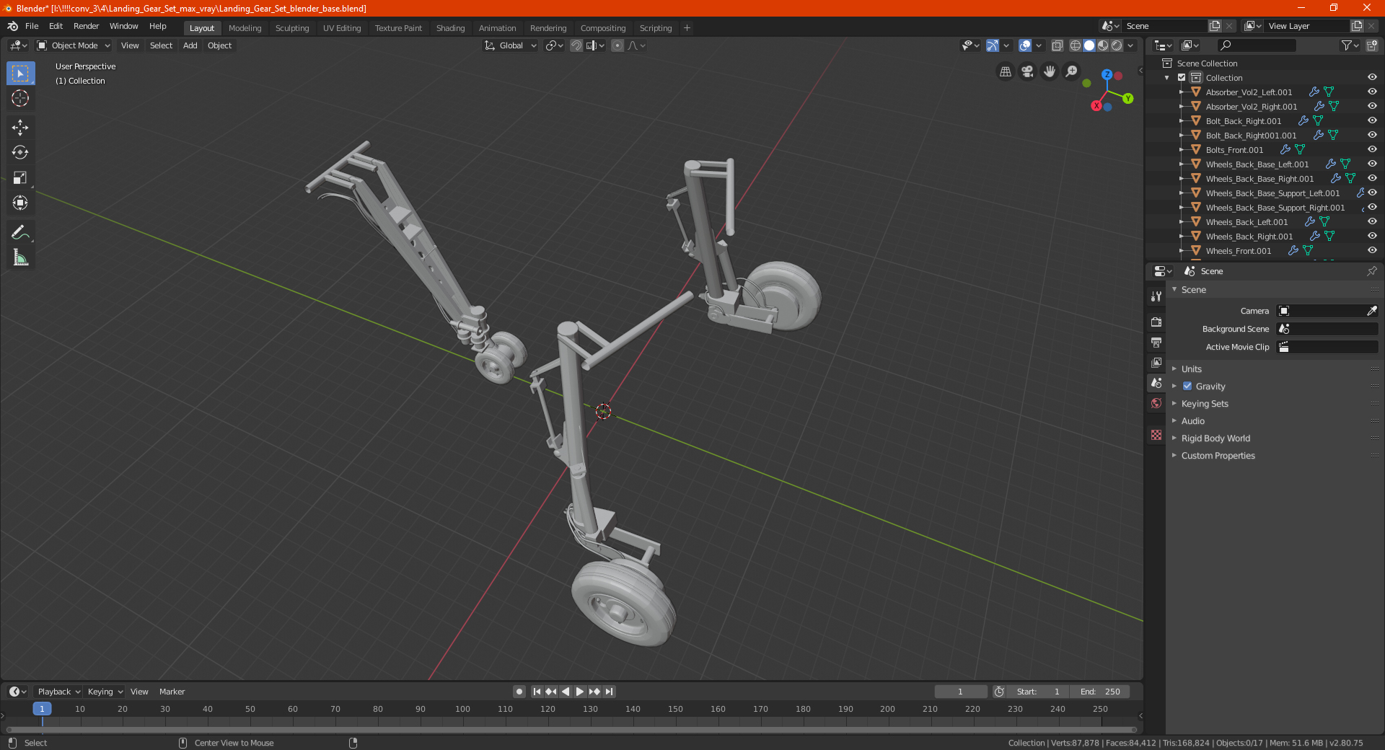
Task: Switch to camera view in viewport
Action: tap(1027, 71)
